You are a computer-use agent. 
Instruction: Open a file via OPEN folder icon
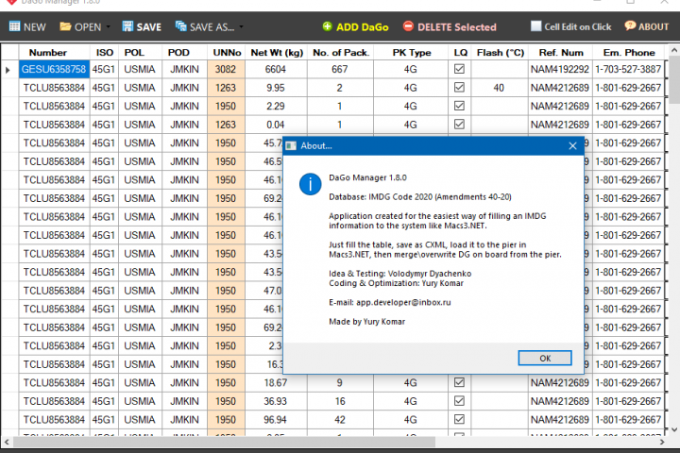[65, 26]
